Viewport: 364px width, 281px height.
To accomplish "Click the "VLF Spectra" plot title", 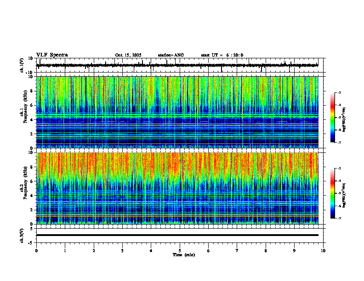I will [x=52, y=55].
